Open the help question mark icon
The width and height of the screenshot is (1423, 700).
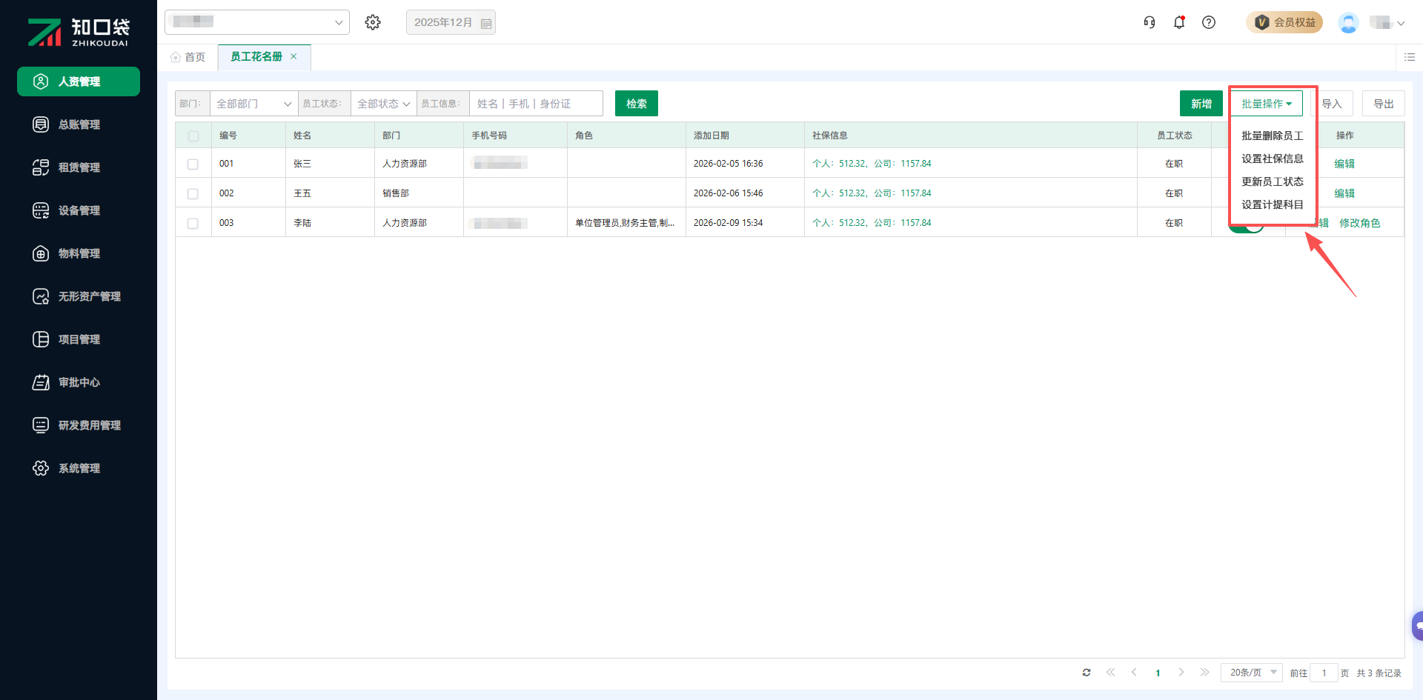[1209, 22]
